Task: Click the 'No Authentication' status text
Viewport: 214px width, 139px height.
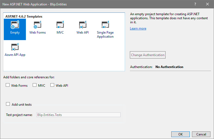Action: tap(169, 67)
